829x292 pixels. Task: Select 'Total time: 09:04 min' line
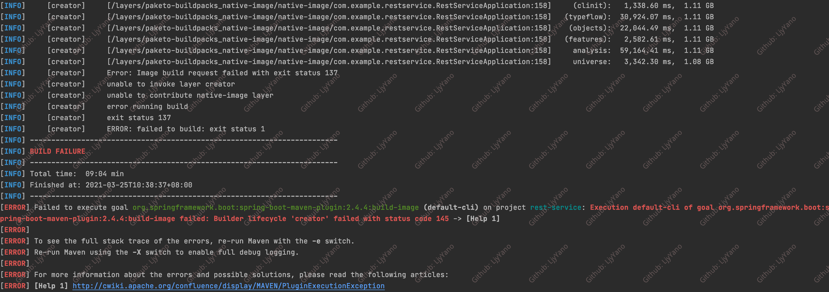(x=77, y=174)
